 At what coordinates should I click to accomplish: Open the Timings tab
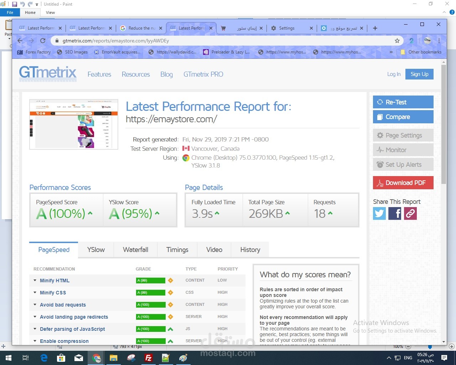click(177, 250)
